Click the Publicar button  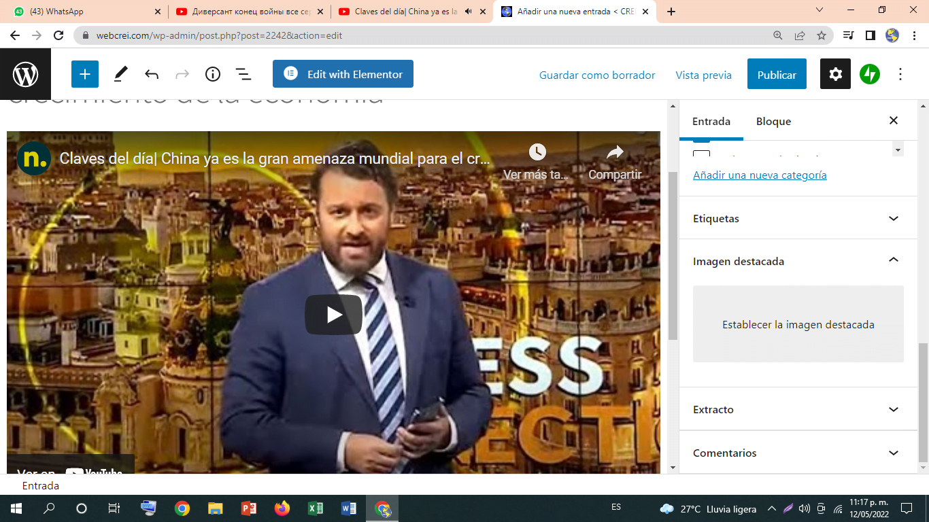tap(777, 74)
